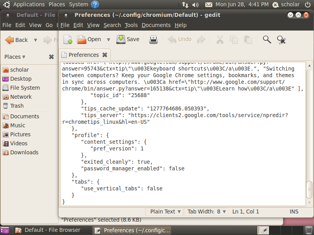Open gedit Documents menu
314x235 pixels.
coord(156,25)
